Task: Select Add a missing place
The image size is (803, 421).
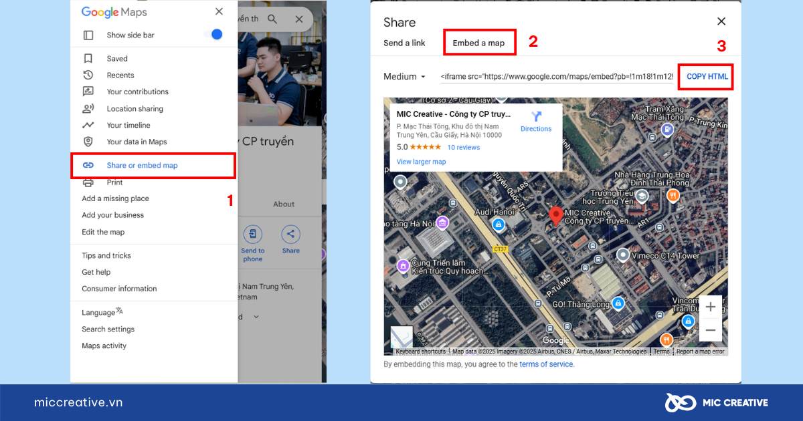Action: point(115,198)
